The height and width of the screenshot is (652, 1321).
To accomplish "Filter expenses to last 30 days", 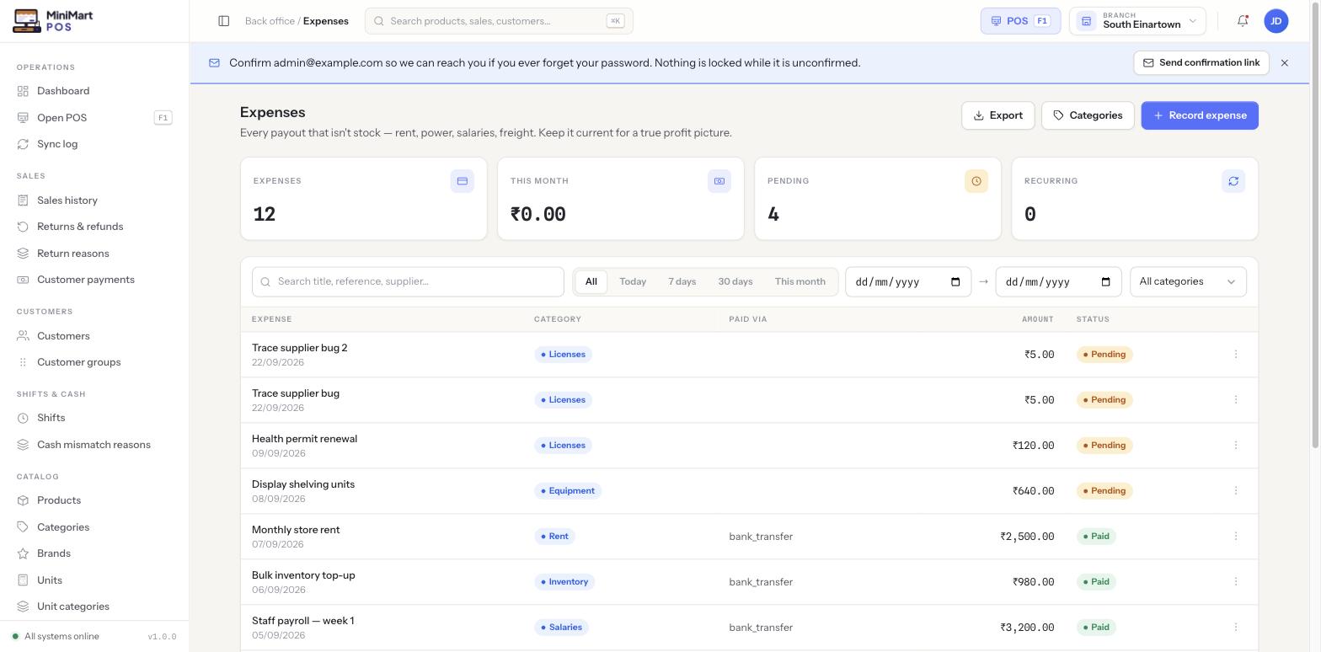I will pyautogui.click(x=735, y=282).
